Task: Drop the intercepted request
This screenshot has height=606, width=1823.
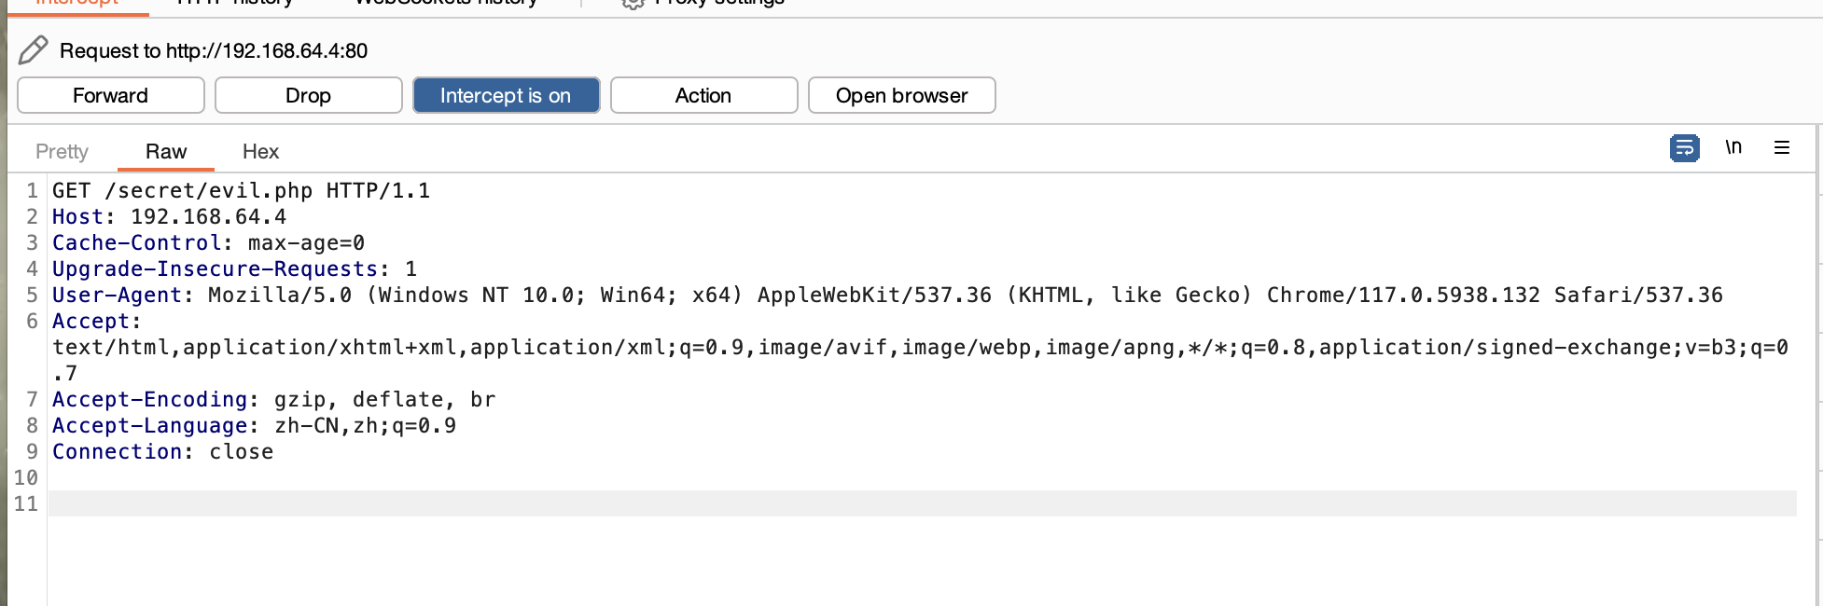Action: tap(308, 95)
